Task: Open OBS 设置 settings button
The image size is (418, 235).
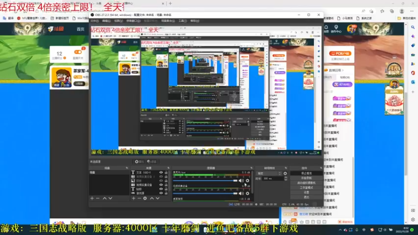Action: (306, 192)
